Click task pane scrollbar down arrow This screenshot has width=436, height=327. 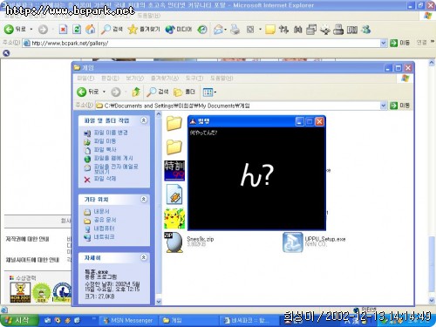coord(159,302)
